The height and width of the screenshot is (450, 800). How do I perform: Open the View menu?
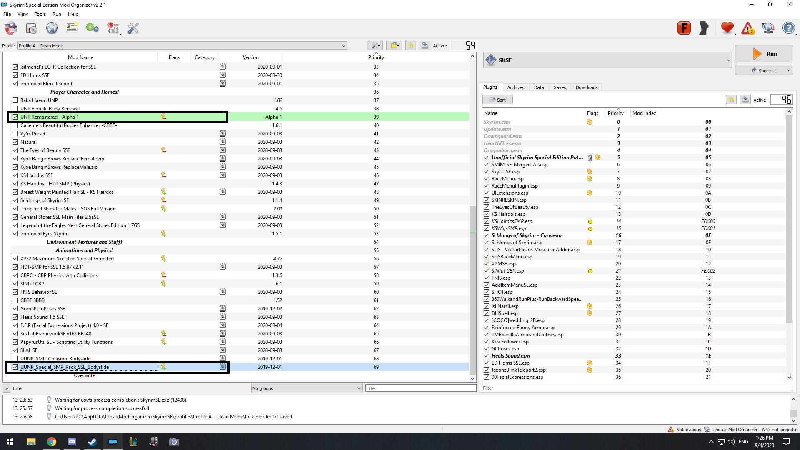(x=22, y=14)
